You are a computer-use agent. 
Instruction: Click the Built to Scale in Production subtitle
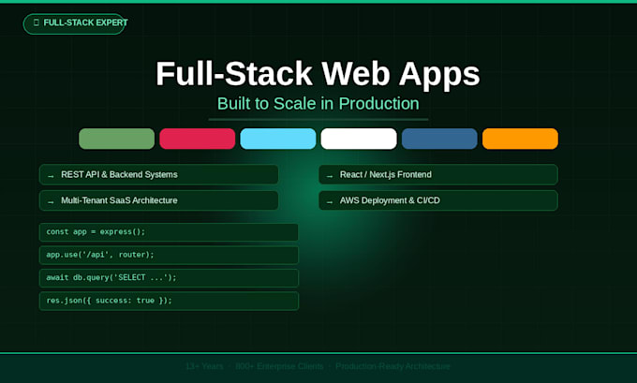(318, 104)
